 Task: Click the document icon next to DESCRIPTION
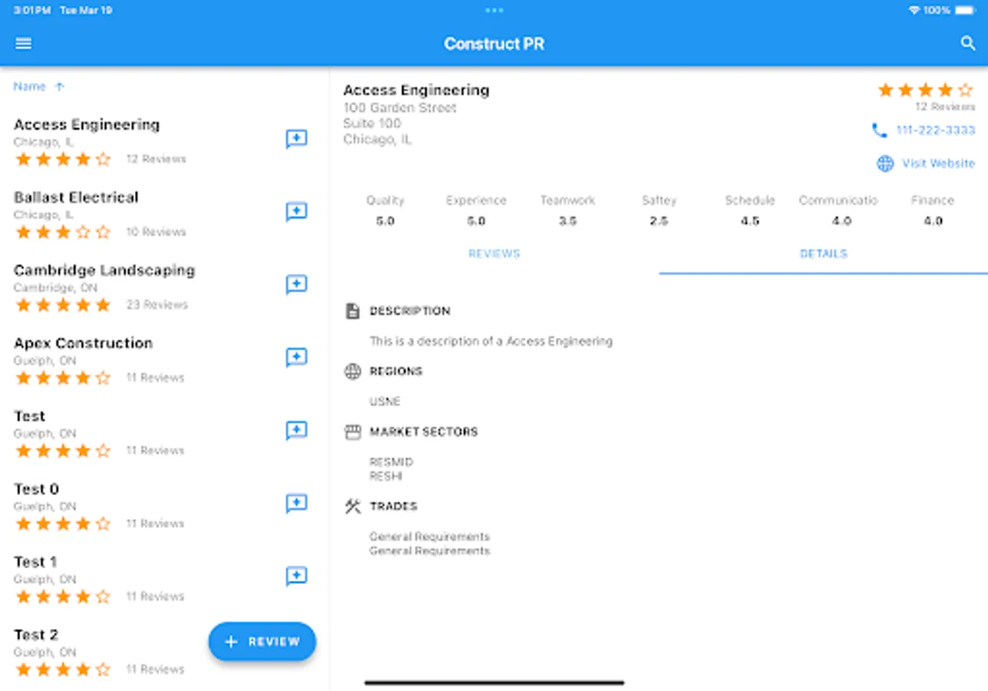(352, 311)
